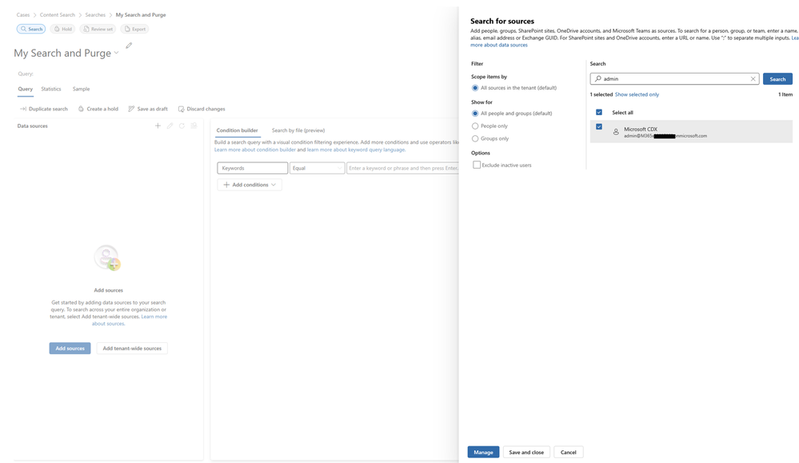799x463 pixels.
Task: Click the 1 selected count text
Action: click(x=601, y=94)
